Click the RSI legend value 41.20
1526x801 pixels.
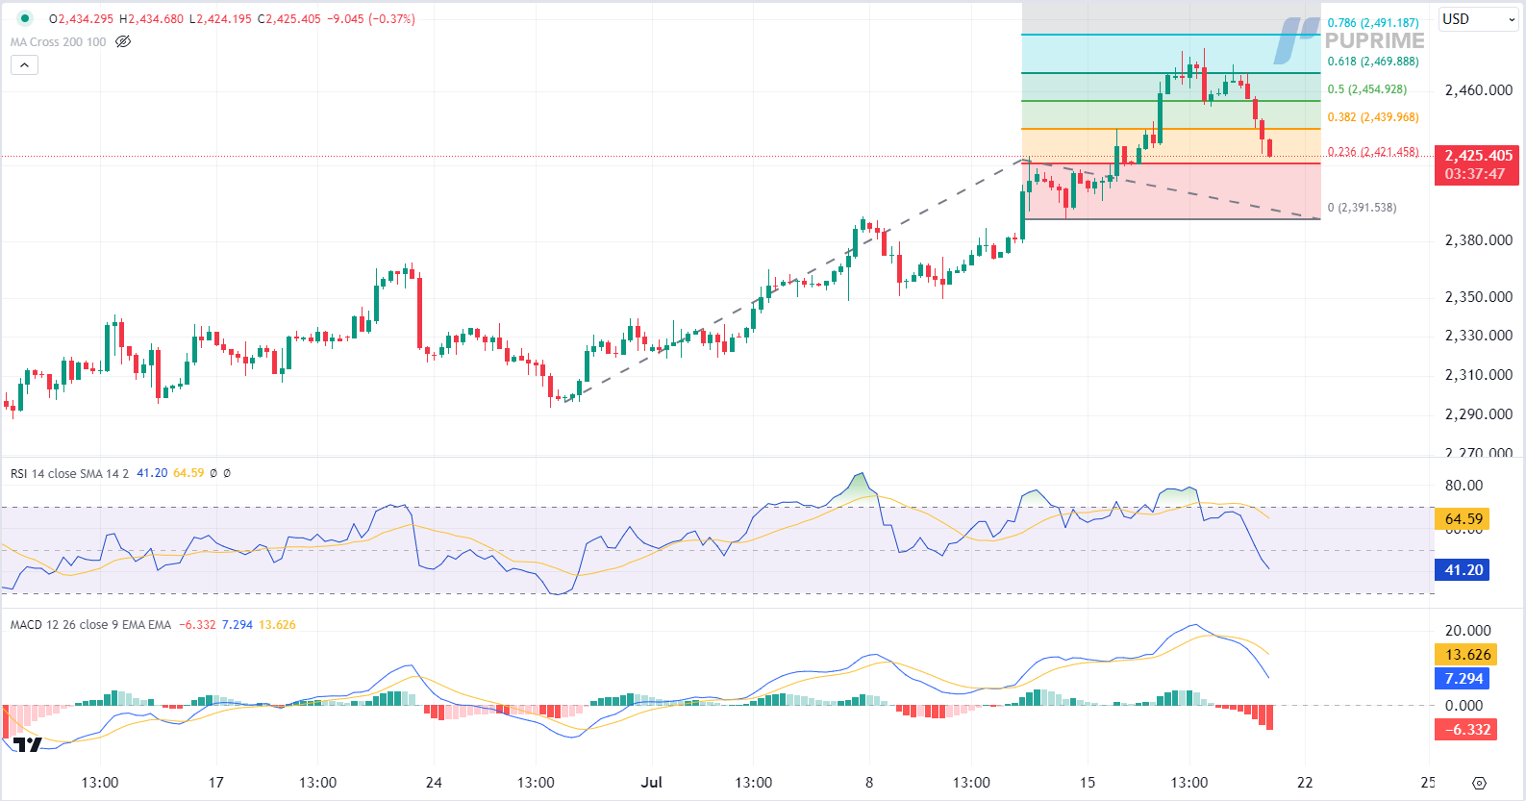point(152,473)
